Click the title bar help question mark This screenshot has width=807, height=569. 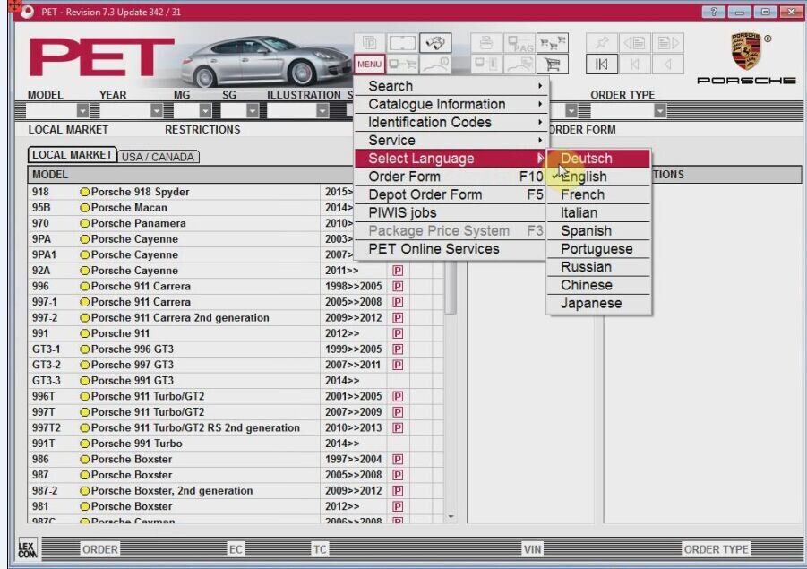tap(713, 12)
